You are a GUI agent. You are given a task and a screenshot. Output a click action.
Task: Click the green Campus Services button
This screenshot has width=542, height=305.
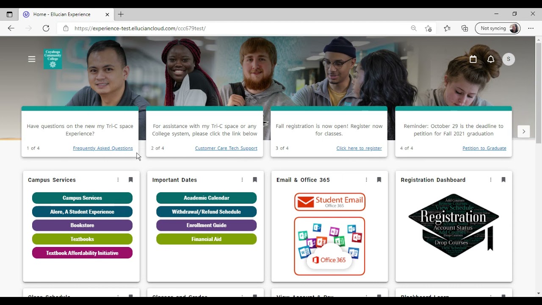tap(82, 198)
